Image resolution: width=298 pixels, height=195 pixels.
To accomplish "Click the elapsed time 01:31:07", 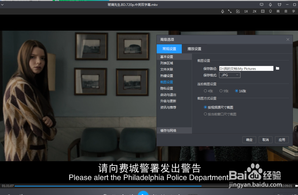I will click(x=8, y=186).
